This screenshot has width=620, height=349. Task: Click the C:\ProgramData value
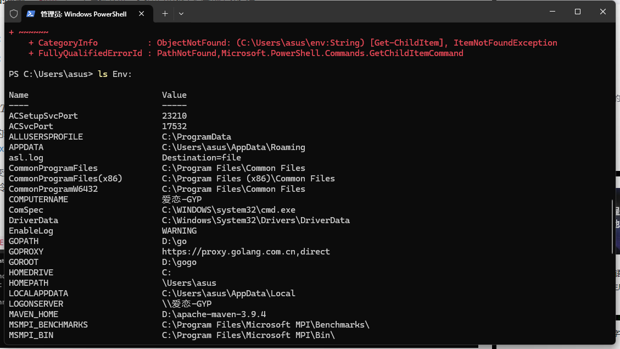[197, 136]
